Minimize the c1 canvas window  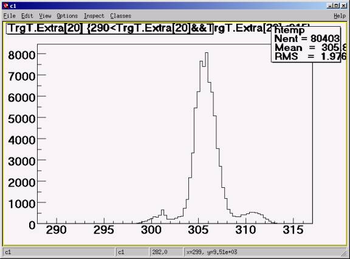[330, 6]
